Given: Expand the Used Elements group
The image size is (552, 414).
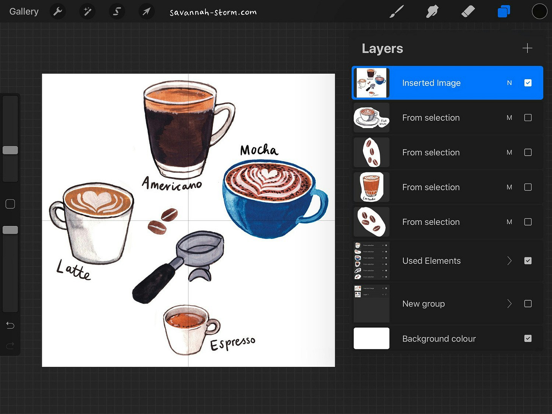Looking at the screenshot, I should coord(510,260).
